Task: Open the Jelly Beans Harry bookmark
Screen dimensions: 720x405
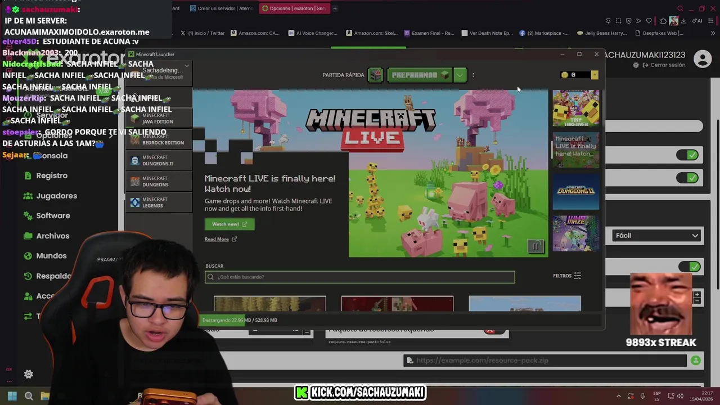Action: tap(602, 33)
